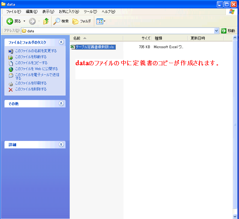Open the Back button history dropdown arrow
The height and width of the screenshot is (219, 239).
pyautogui.click(x=25, y=21)
